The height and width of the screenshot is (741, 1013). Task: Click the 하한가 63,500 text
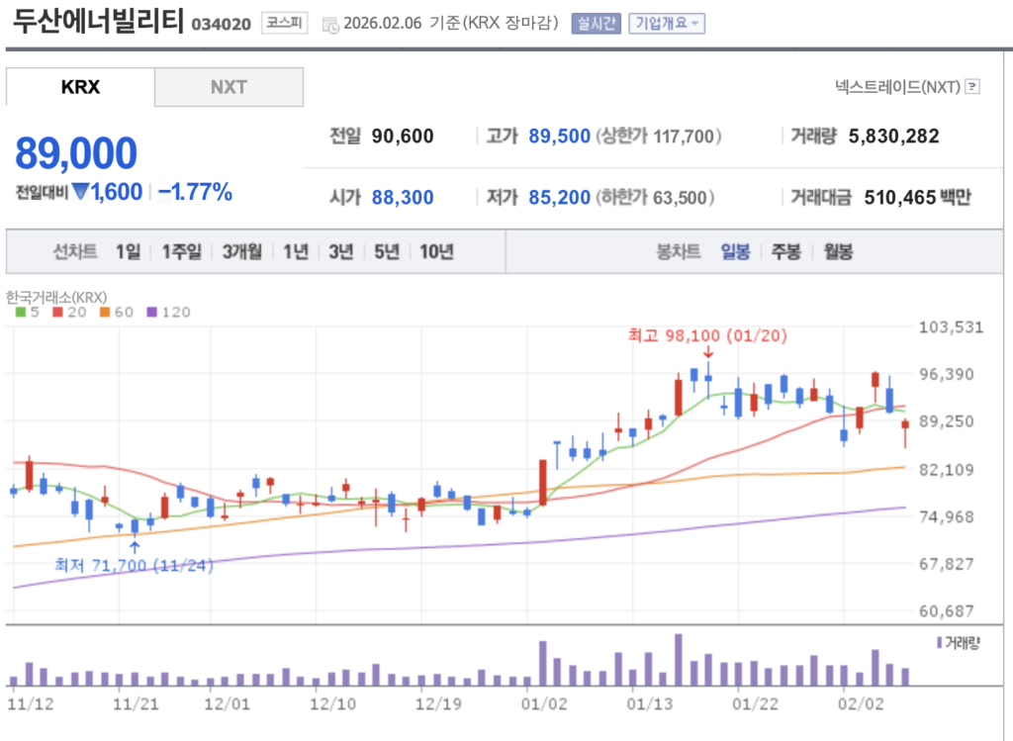tap(655, 197)
